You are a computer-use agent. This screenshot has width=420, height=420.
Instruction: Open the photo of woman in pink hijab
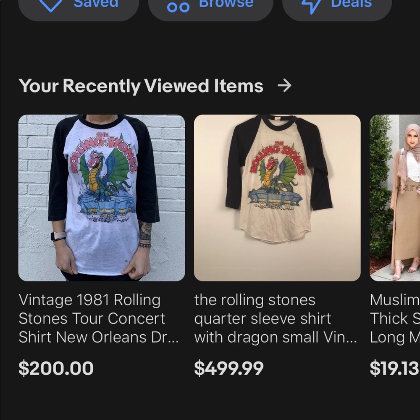tap(395, 197)
